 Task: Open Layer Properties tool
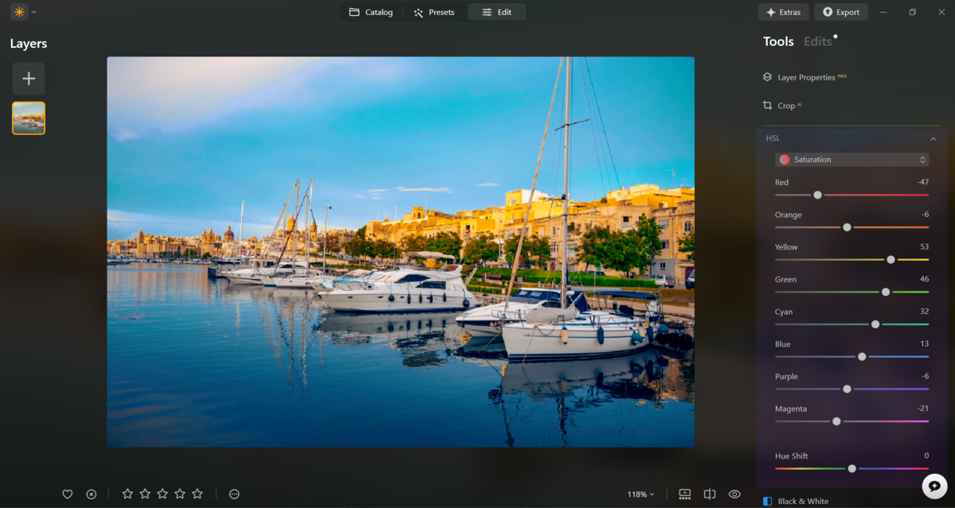[805, 77]
